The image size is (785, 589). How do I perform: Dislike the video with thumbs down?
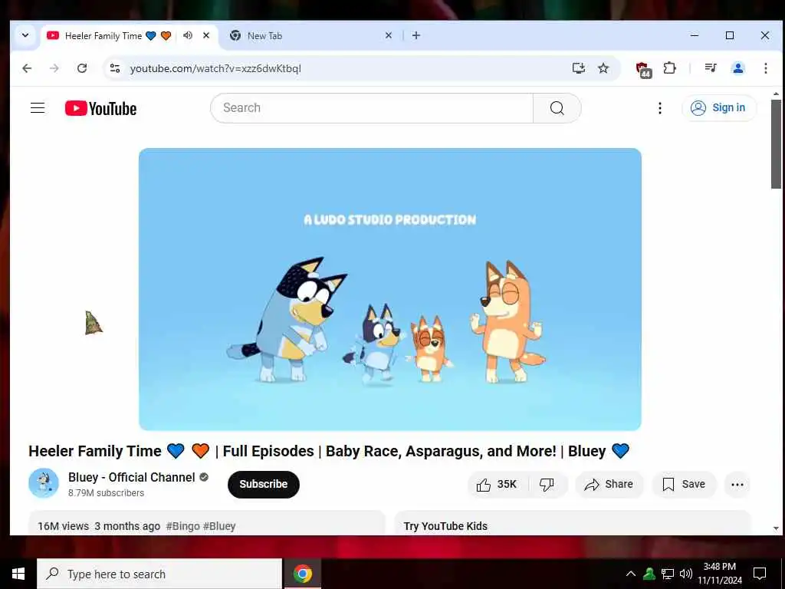point(547,485)
